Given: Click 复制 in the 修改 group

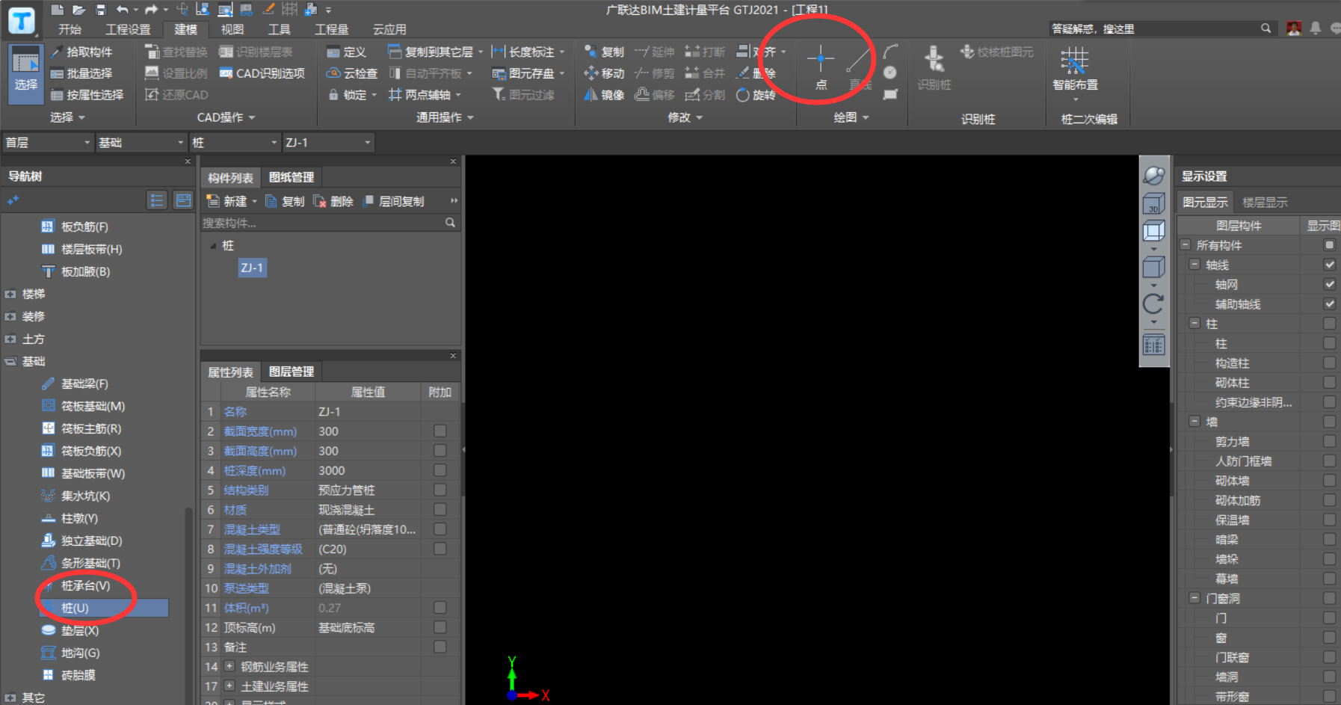Looking at the screenshot, I should click(x=604, y=52).
